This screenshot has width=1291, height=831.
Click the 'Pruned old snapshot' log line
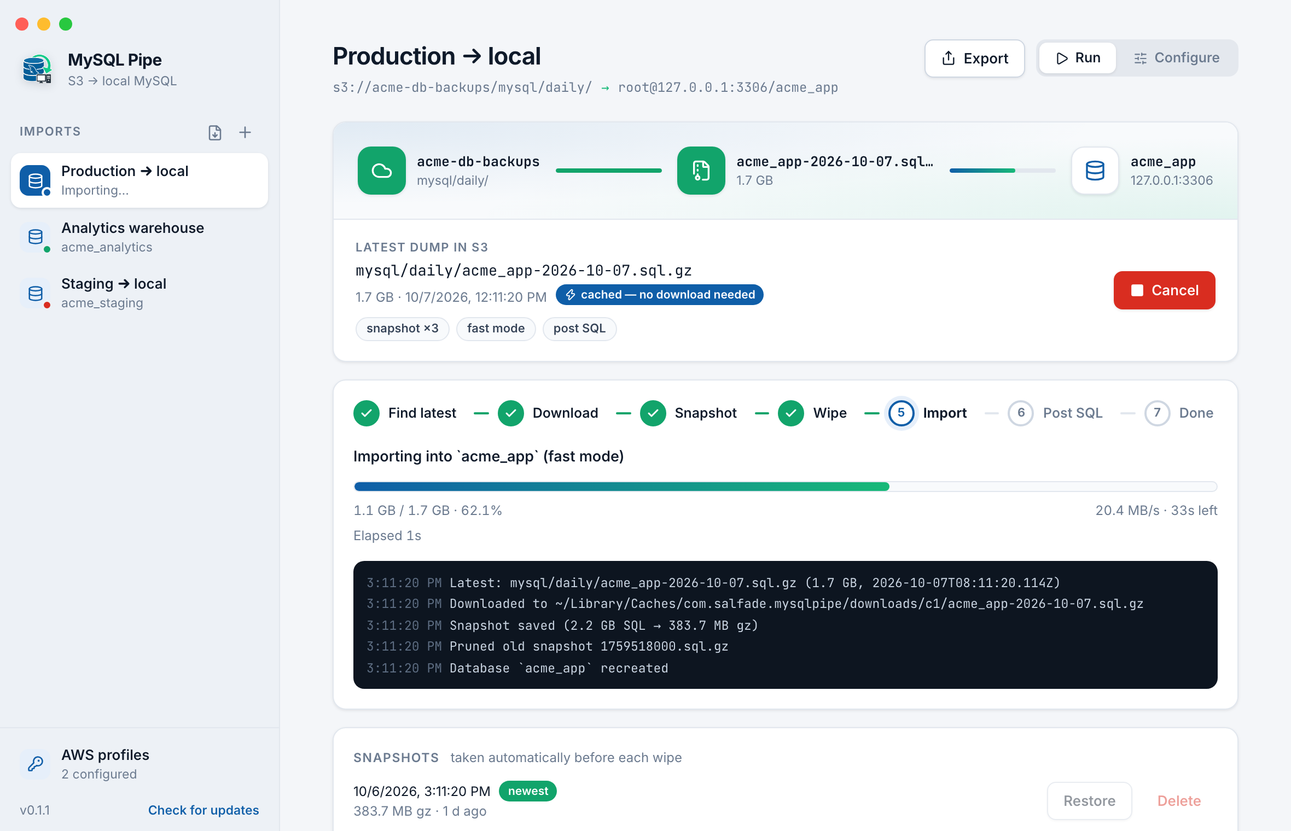pyautogui.click(x=548, y=647)
